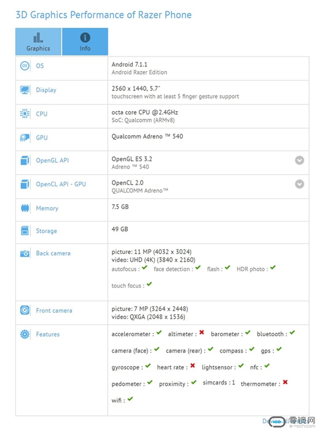
Task: Expand the OpenGL ES 3.2 details
Action: coord(300,160)
